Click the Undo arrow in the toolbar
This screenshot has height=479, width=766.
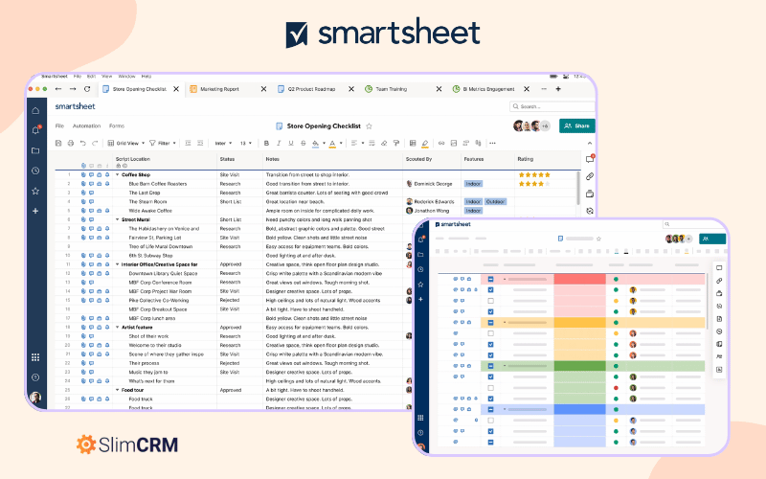point(82,143)
